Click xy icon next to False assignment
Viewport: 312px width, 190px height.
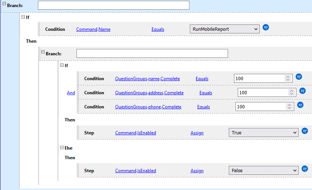click(305, 169)
